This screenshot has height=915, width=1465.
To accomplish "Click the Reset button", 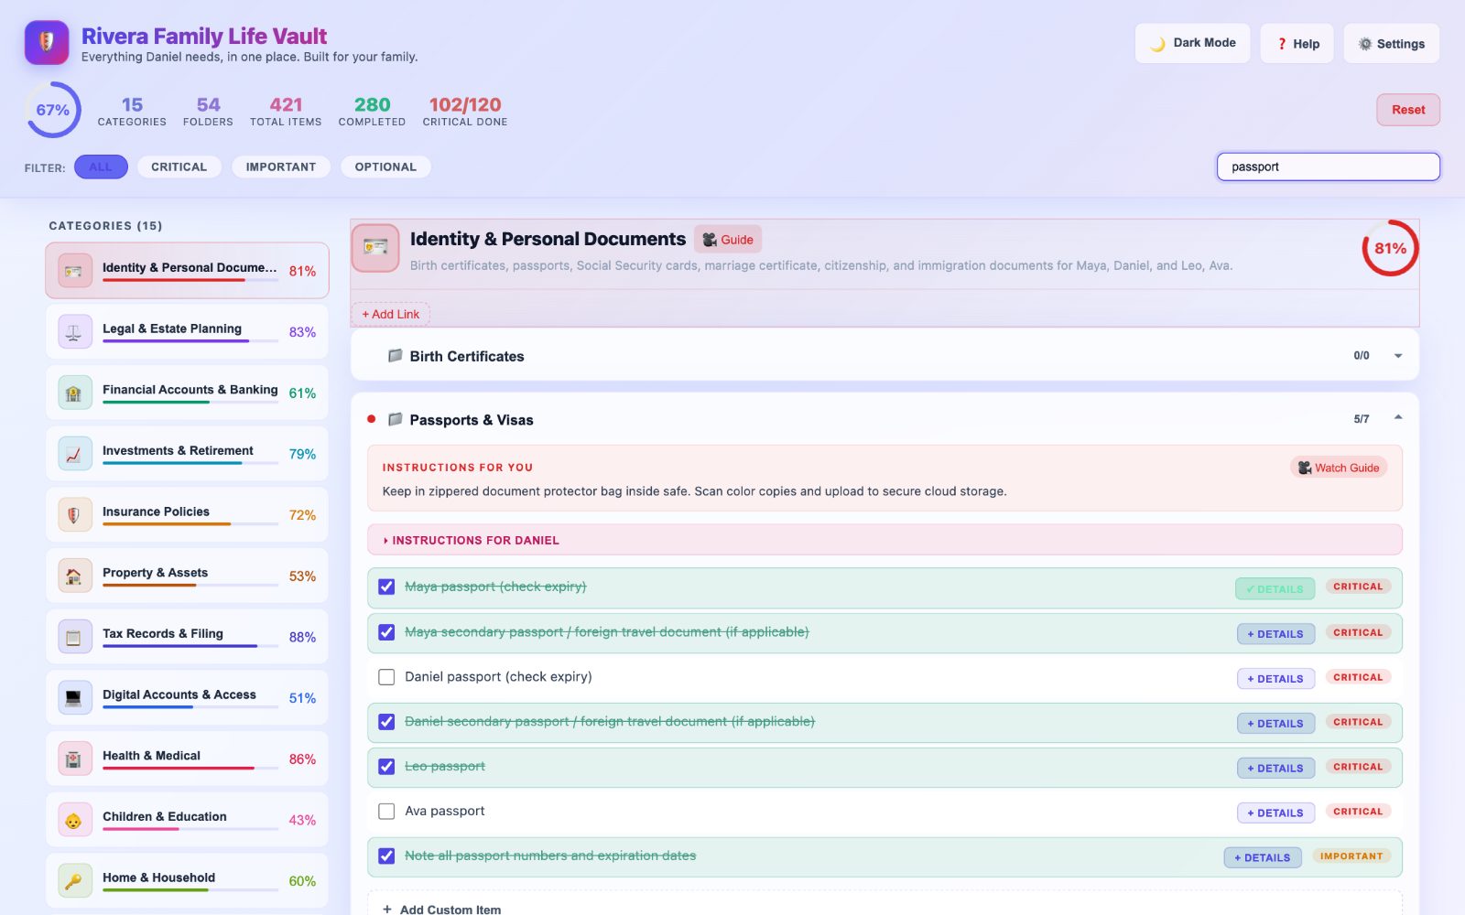I will point(1408,110).
